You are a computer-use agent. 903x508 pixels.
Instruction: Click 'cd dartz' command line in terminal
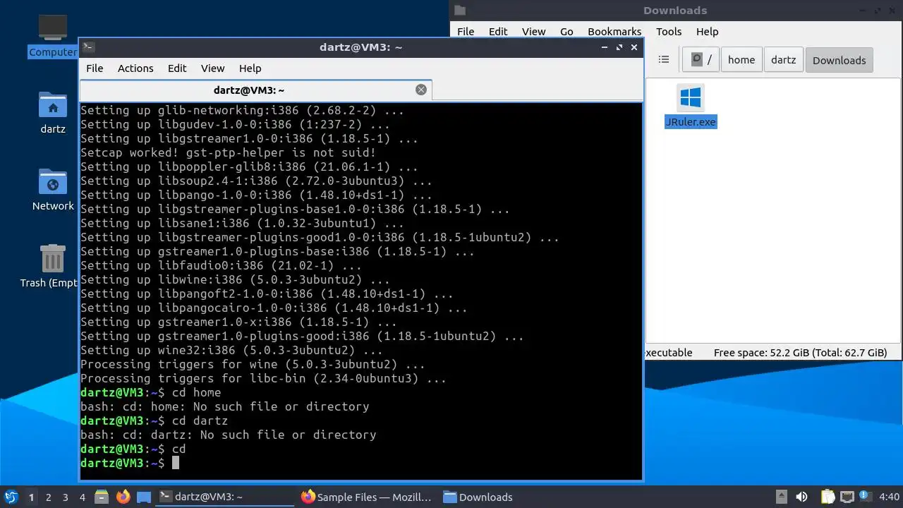pyautogui.click(x=154, y=421)
